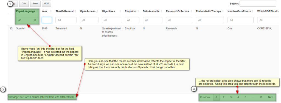This screenshot has width=281, height=103.
Task: Open the OpenAccess filter field
Action: 89,20
